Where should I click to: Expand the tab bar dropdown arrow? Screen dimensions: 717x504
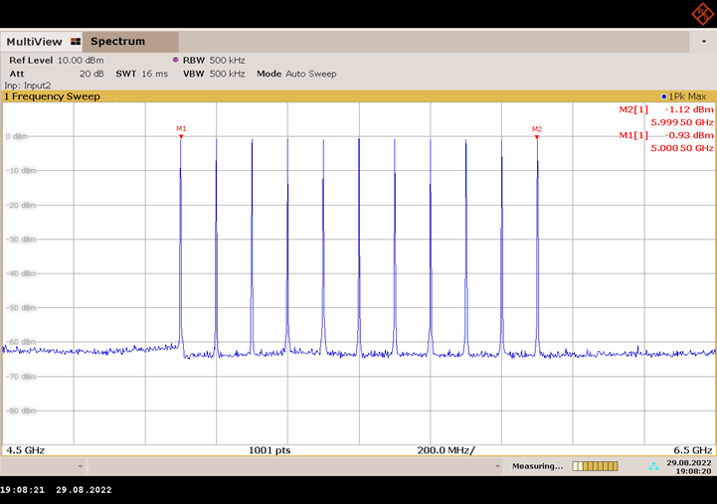704,44
